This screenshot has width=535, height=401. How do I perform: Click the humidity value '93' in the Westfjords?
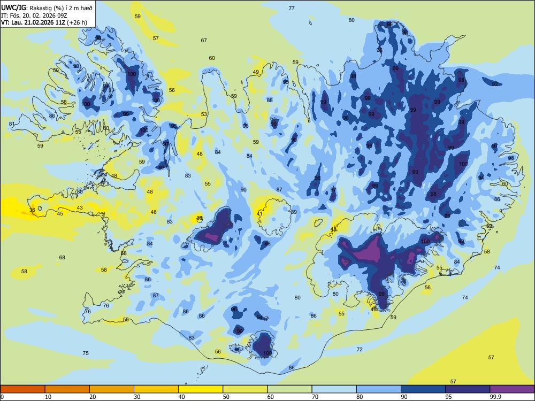(76, 66)
